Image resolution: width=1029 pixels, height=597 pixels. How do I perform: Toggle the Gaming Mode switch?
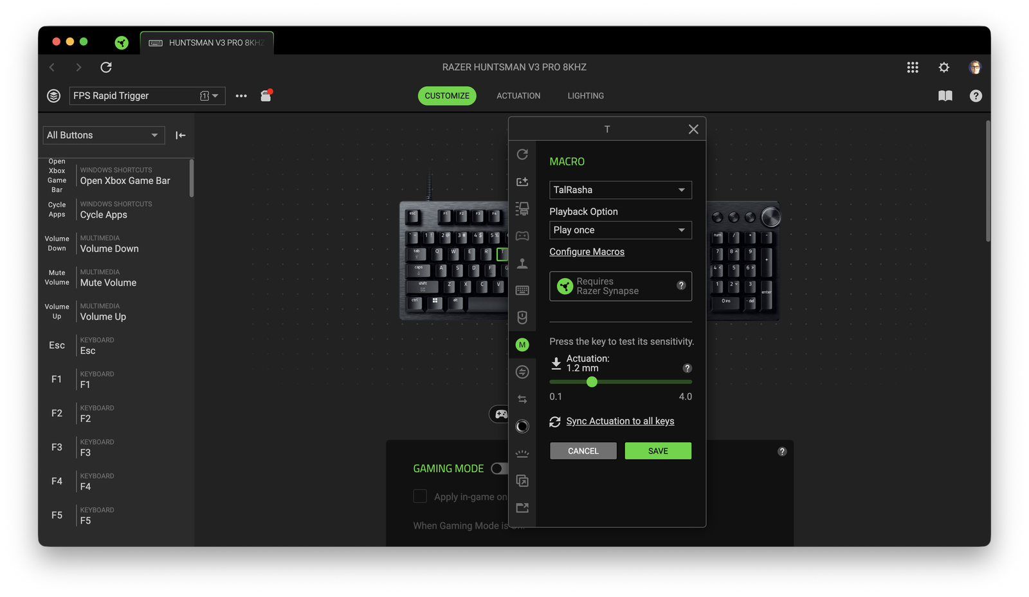499,468
